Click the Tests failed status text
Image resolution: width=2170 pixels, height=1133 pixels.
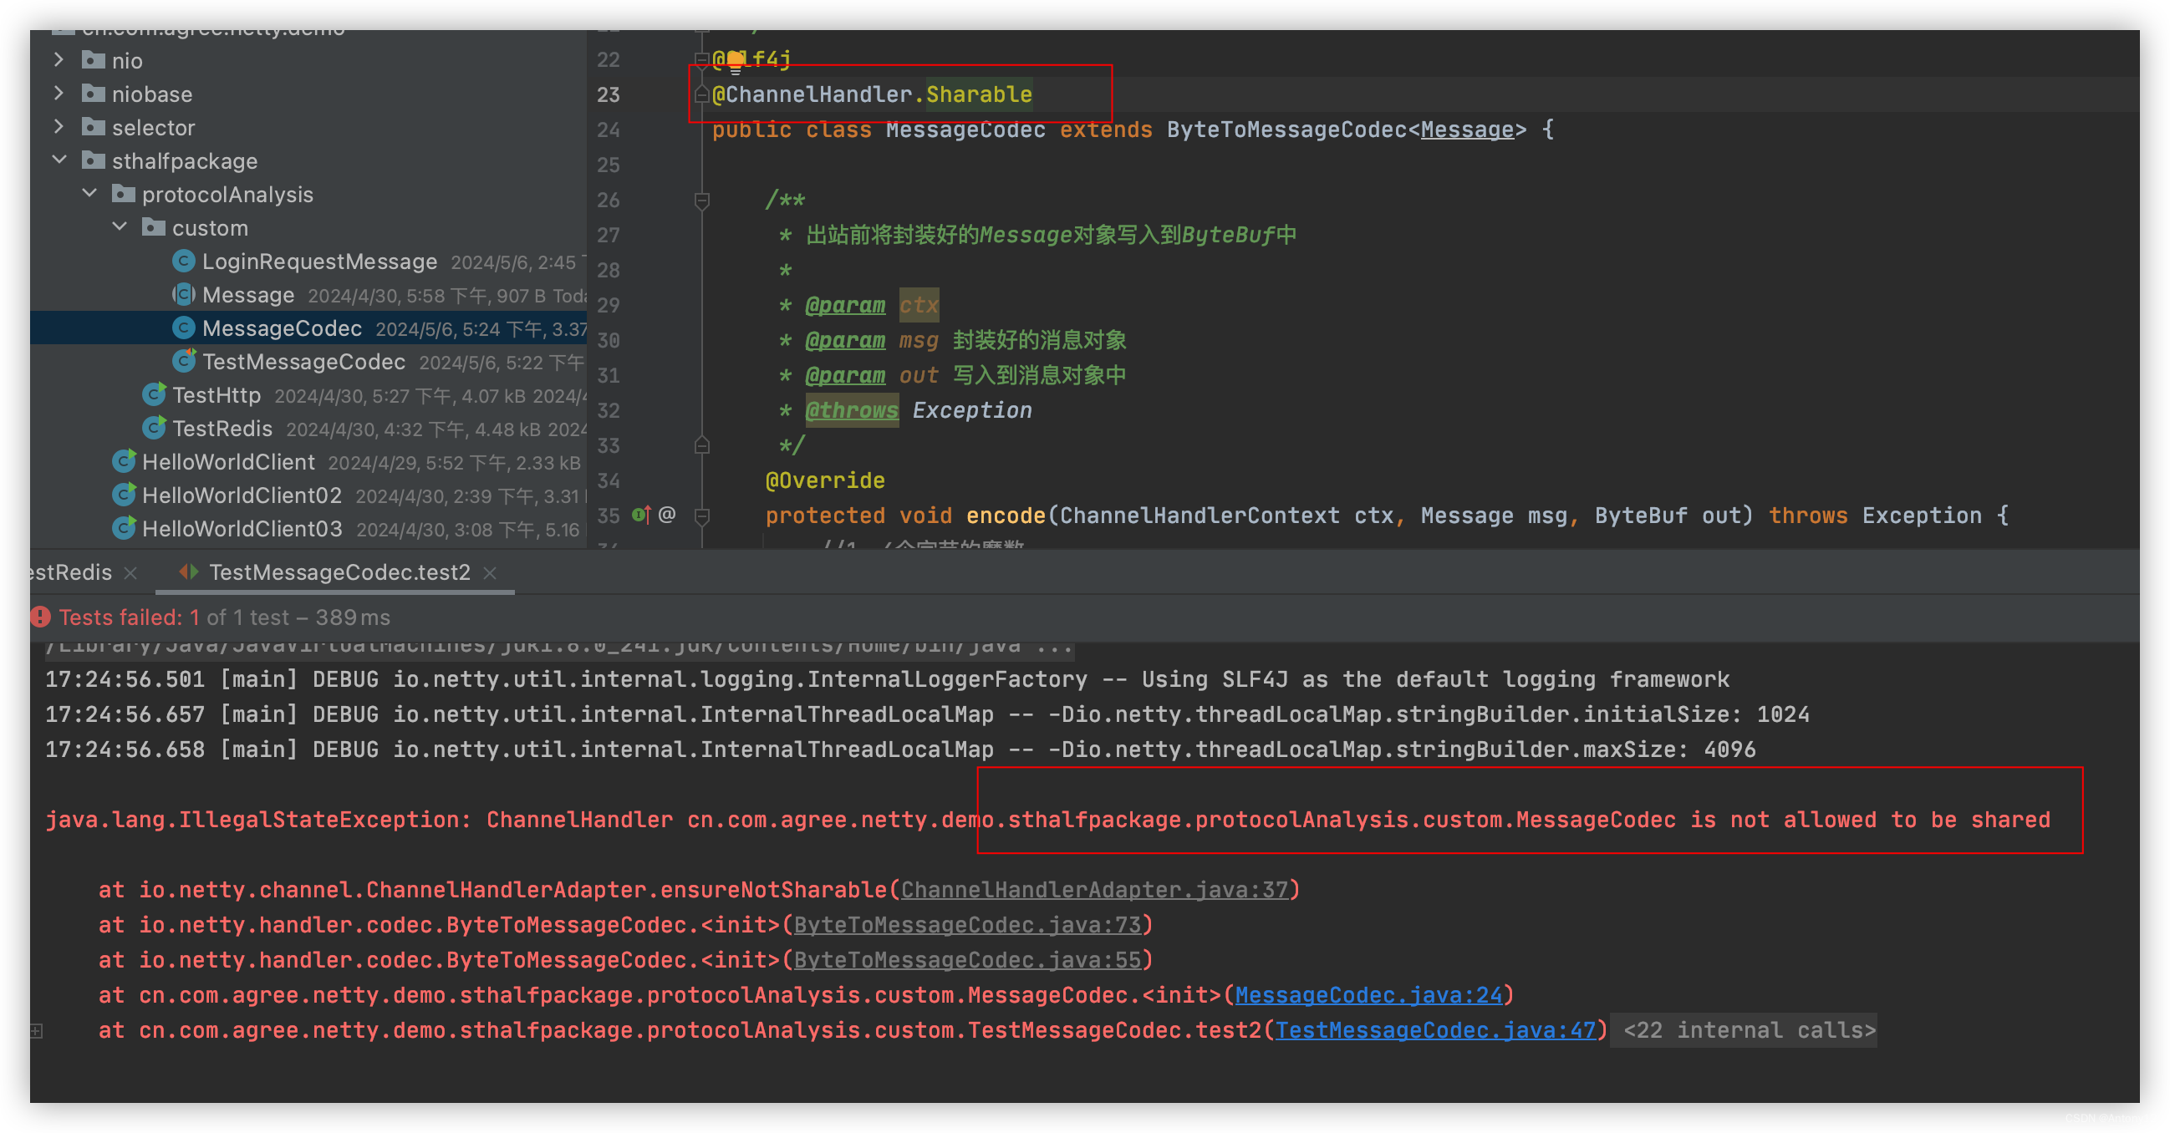tap(224, 617)
